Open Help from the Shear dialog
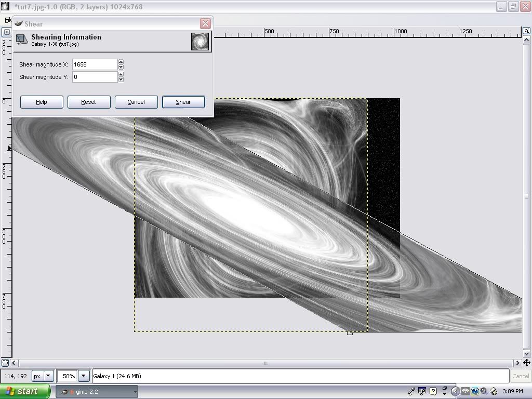532x399 pixels. (42, 102)
